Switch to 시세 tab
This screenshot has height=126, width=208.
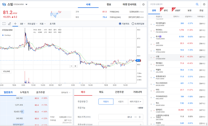[x=88, y=4]
